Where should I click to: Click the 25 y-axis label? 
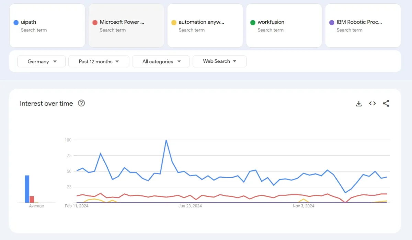[x=69, y=187]
